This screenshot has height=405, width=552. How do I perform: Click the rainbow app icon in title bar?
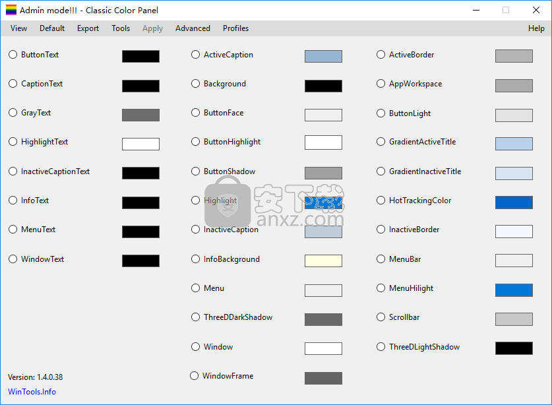11,10
